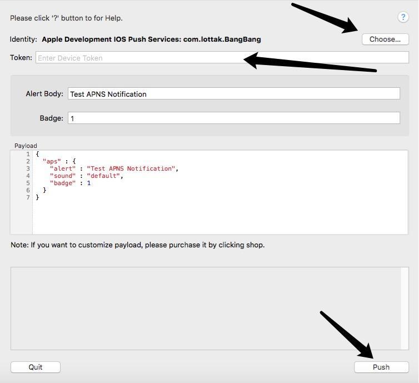Click line number 1 in payload gutter

click(x=28, y=154)
